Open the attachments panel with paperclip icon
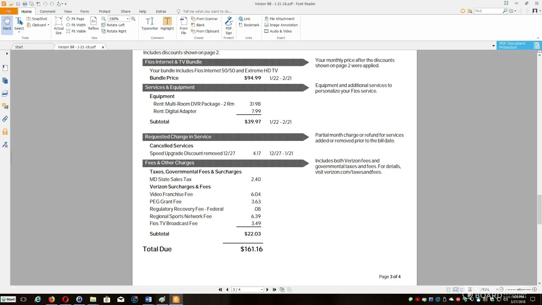Viewport: 542px width, 305px height. (x=5, y=119)
